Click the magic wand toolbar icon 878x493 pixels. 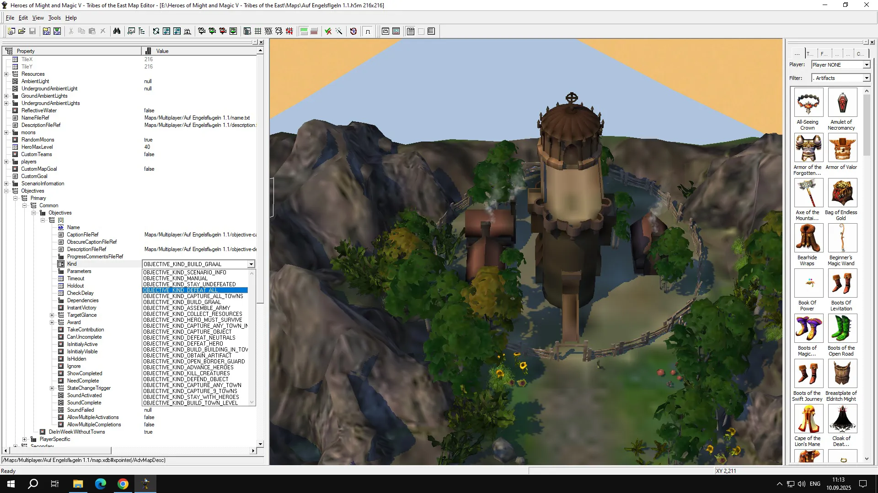pyautogui.click(x=339, y=31)
